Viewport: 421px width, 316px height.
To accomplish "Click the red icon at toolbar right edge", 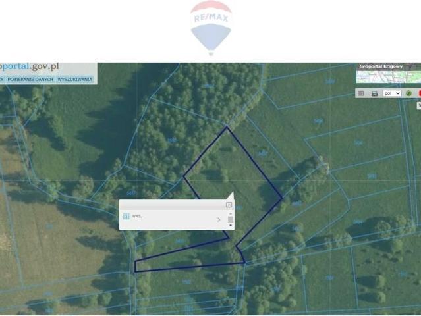I will [420, 93].
